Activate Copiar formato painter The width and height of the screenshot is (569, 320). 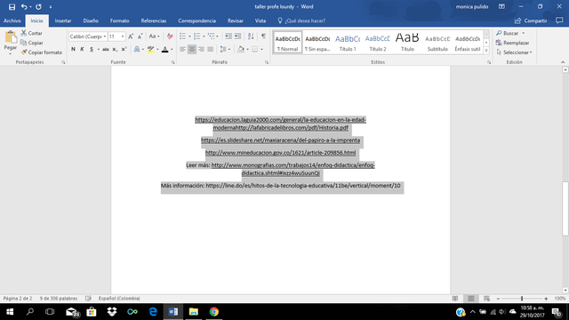click(42, 52)
